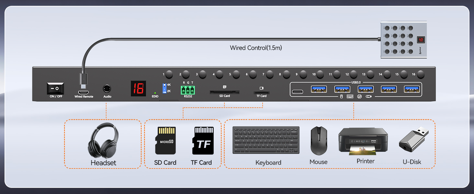Click the "Printer" caption

pyautogui.click(x=366, y=161)
